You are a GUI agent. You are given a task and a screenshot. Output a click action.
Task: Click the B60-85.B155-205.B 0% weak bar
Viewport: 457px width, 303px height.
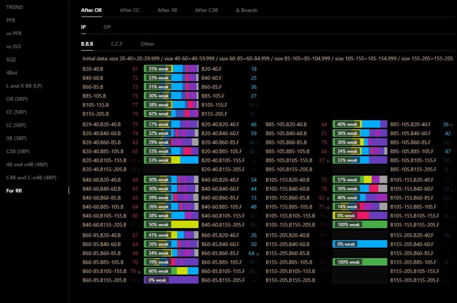click(x=171, y=280)
